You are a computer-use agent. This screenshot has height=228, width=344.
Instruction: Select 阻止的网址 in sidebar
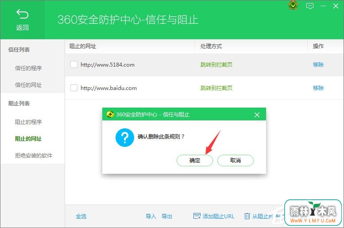(x=28, y=138)
